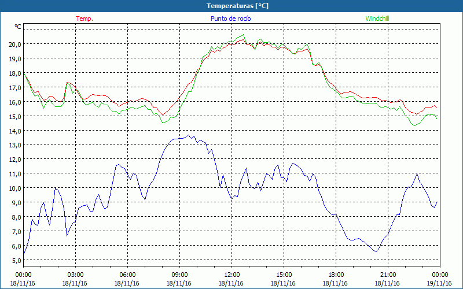The height and width of the screenshot is (289, 463).
Task: Click the 21:00 time axis label
Action: pos(388,275)
